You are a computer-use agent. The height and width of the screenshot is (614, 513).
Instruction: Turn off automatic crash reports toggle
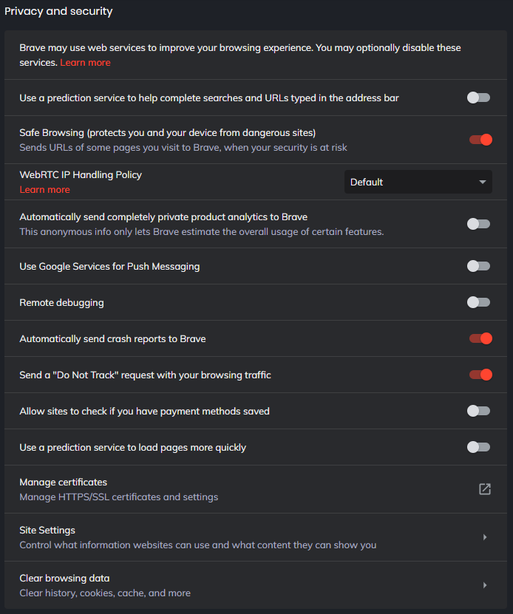(x=480, y=338)
